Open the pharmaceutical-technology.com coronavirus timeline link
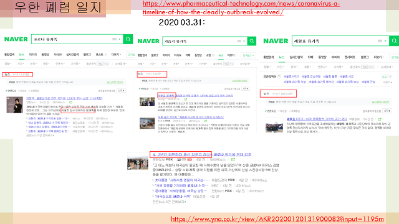The width and height of the screenshot is (399, 224). 241,8
